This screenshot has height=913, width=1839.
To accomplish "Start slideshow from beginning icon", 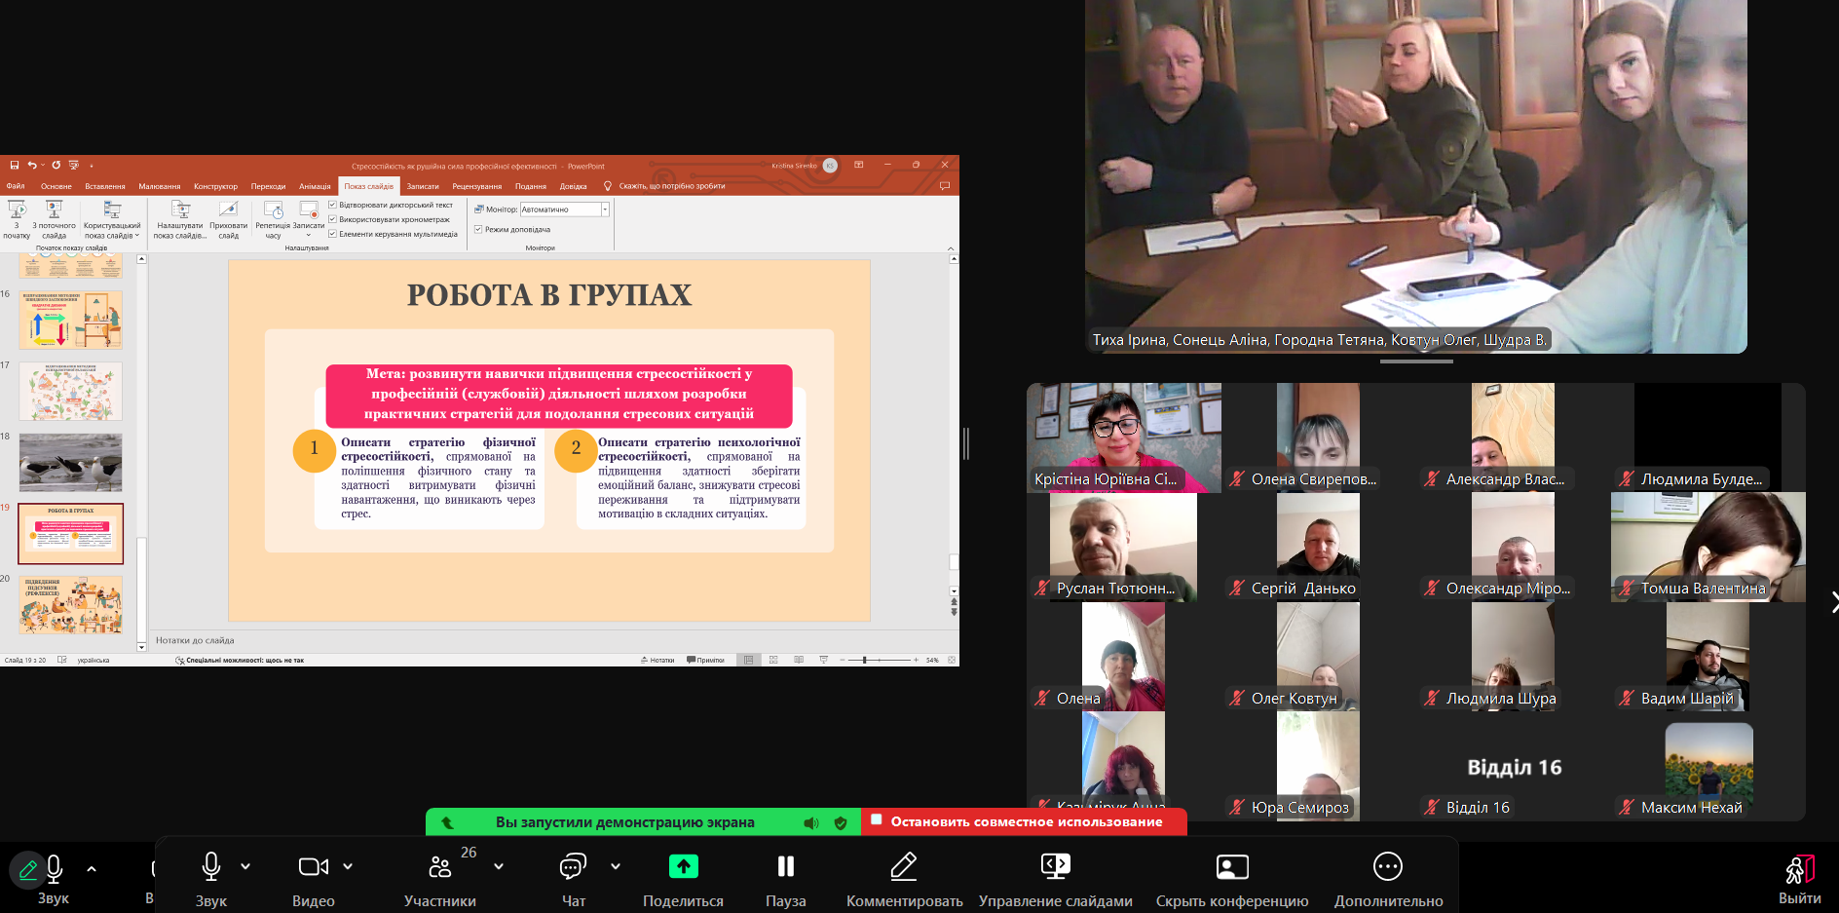I will click(17, 210).
